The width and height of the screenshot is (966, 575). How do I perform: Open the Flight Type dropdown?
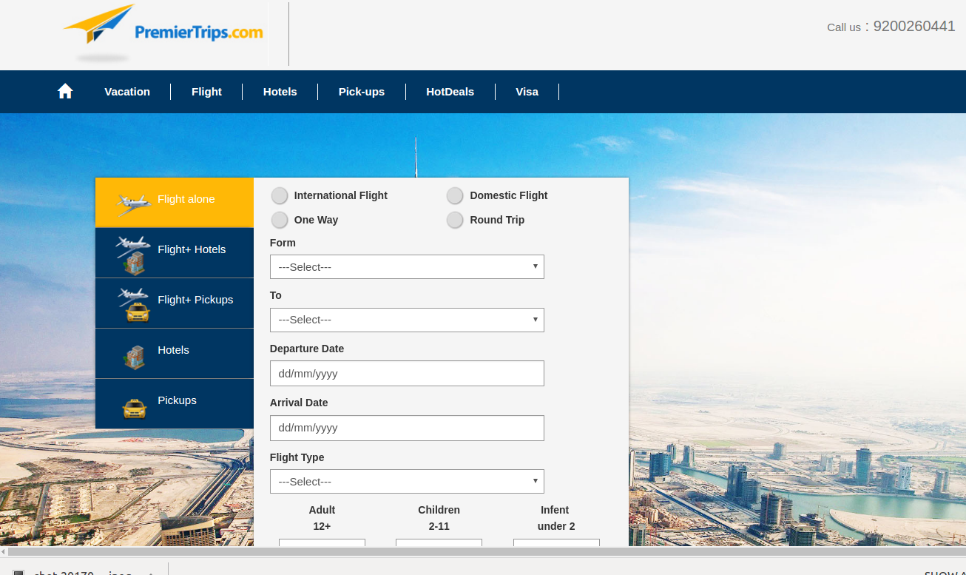407,482
